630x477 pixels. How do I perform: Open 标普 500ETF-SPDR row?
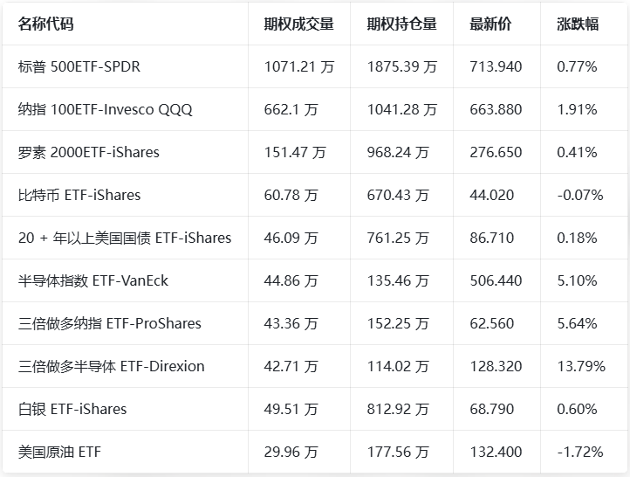[79, 66]
